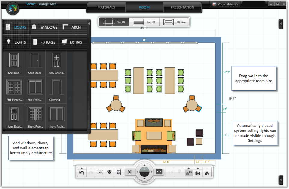This screenshot has width=289, height=189.
Task: Click the zoom in plus control
Action: (x=144, y=169)
